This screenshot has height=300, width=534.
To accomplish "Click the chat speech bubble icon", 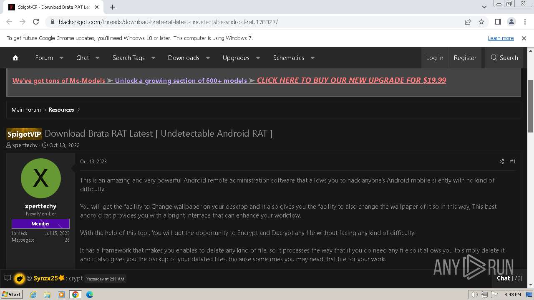I will point(8,278).
